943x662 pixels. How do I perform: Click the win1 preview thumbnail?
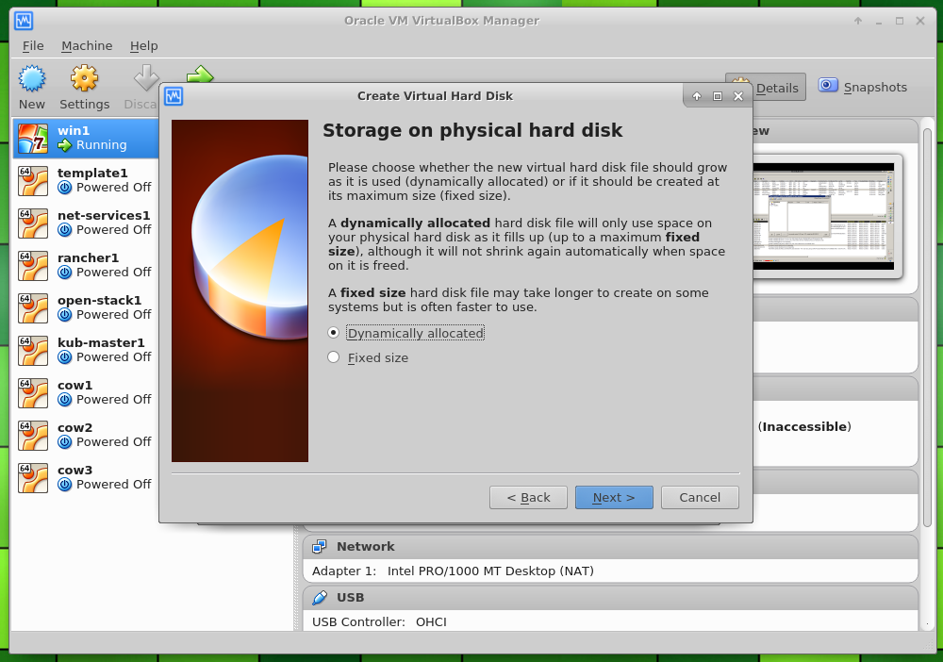823,217
